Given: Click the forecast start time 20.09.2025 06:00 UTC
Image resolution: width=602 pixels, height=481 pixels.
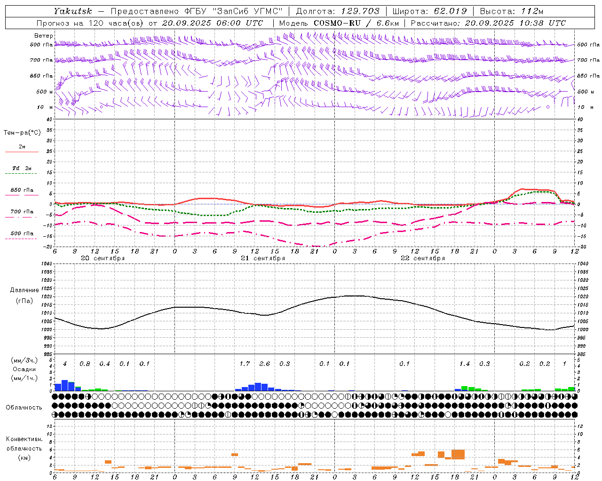Looking at the screenshot, I should 213,23.
